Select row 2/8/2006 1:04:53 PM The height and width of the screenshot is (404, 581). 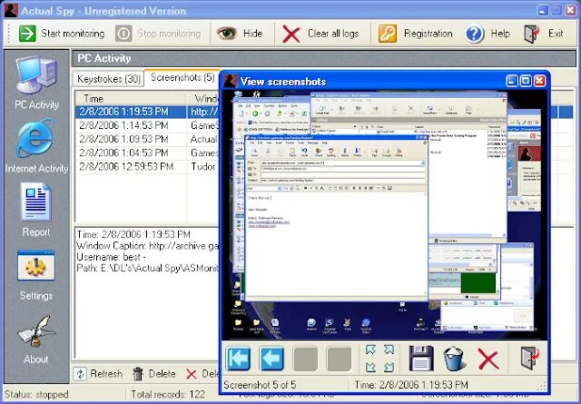tap(147, 153)
